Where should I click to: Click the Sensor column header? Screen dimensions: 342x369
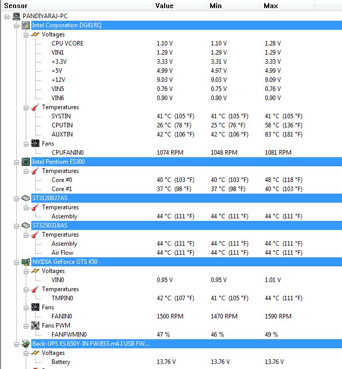pyautogui.click(x=77, y=6)
